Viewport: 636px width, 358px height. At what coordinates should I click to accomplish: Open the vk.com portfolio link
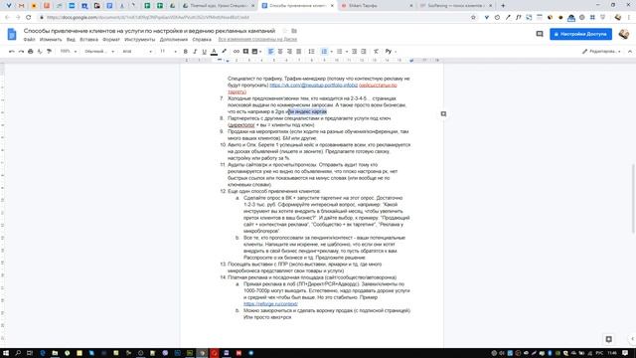(x=314, y=86)
